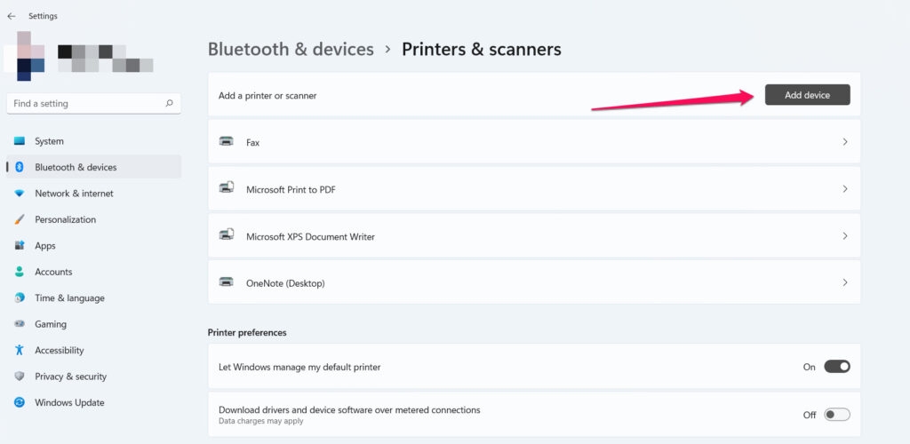Open System settings category
The width and height of the screenshot is (910, 444).
[x=93, y=141]
